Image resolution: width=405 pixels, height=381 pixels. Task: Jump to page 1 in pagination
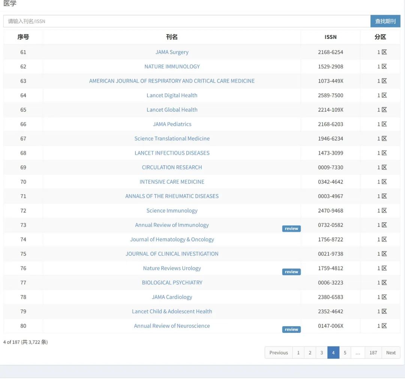tap(298, 352)
